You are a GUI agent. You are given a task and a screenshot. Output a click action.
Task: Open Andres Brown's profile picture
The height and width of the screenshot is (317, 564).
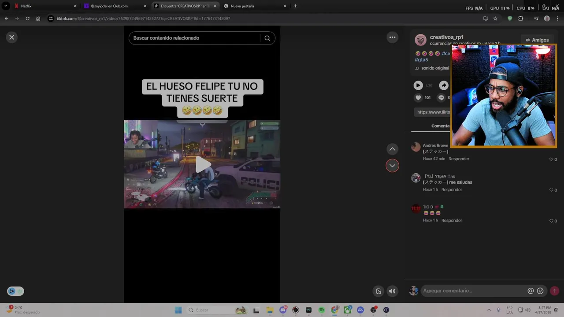(x=416, y=147)
